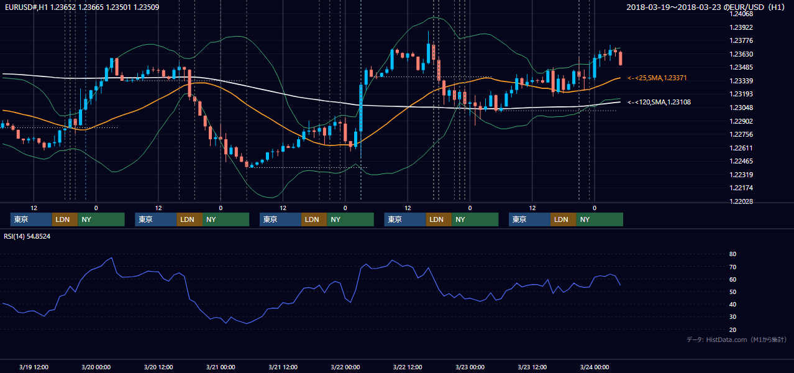This screenshot has height=373, width=794.
Task: Select the 3/21 12:00 time axis marker
Action: 283,367
